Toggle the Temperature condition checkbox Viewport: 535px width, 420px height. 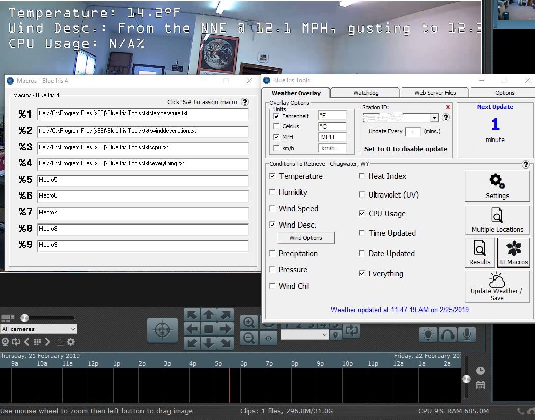point(272,176)
